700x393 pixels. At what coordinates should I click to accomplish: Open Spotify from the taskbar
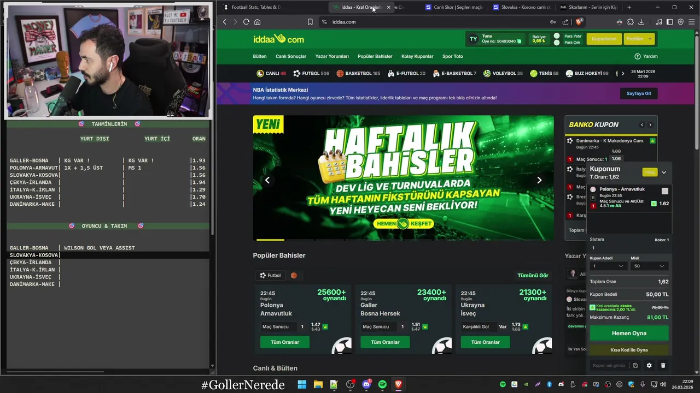tap(382, 384)
